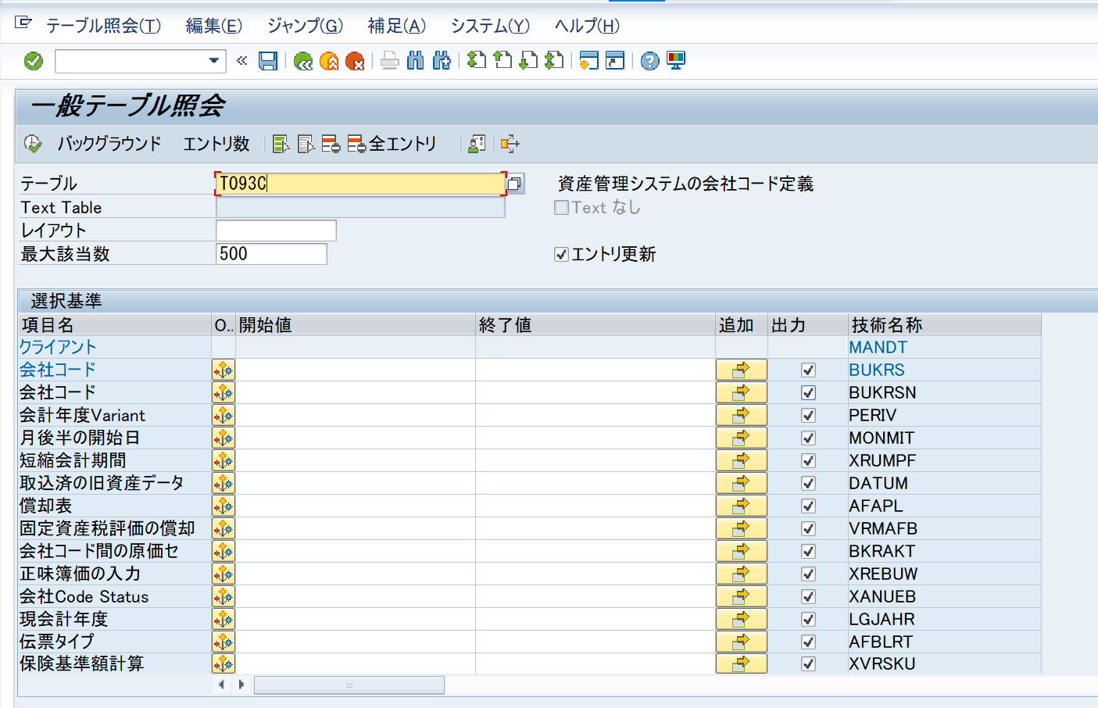Click the Customize Local Layout monitor icon
Viewport: 1098px width, 708px height.
(676, 61)
